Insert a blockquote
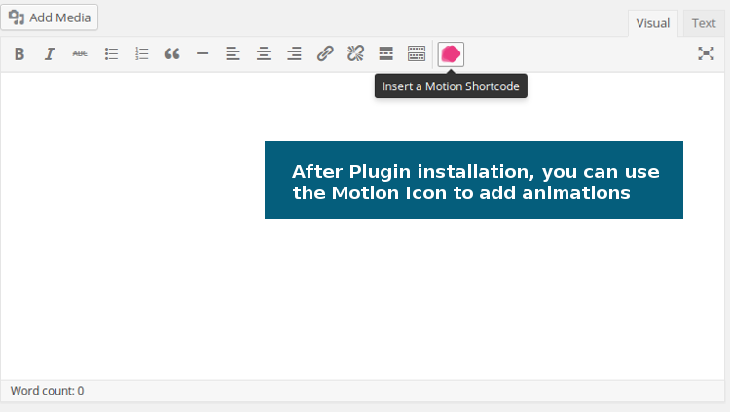The image size is (730, 412). [172, 54]
